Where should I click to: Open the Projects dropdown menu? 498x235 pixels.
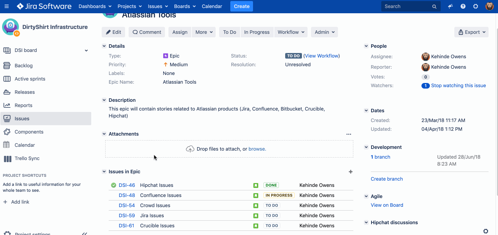[x=130, y=6]
